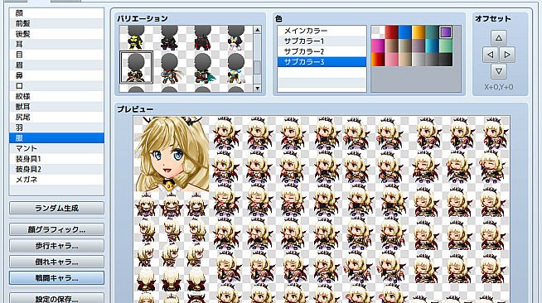Click the variation list scroll-down arrow

pos(257,89)
